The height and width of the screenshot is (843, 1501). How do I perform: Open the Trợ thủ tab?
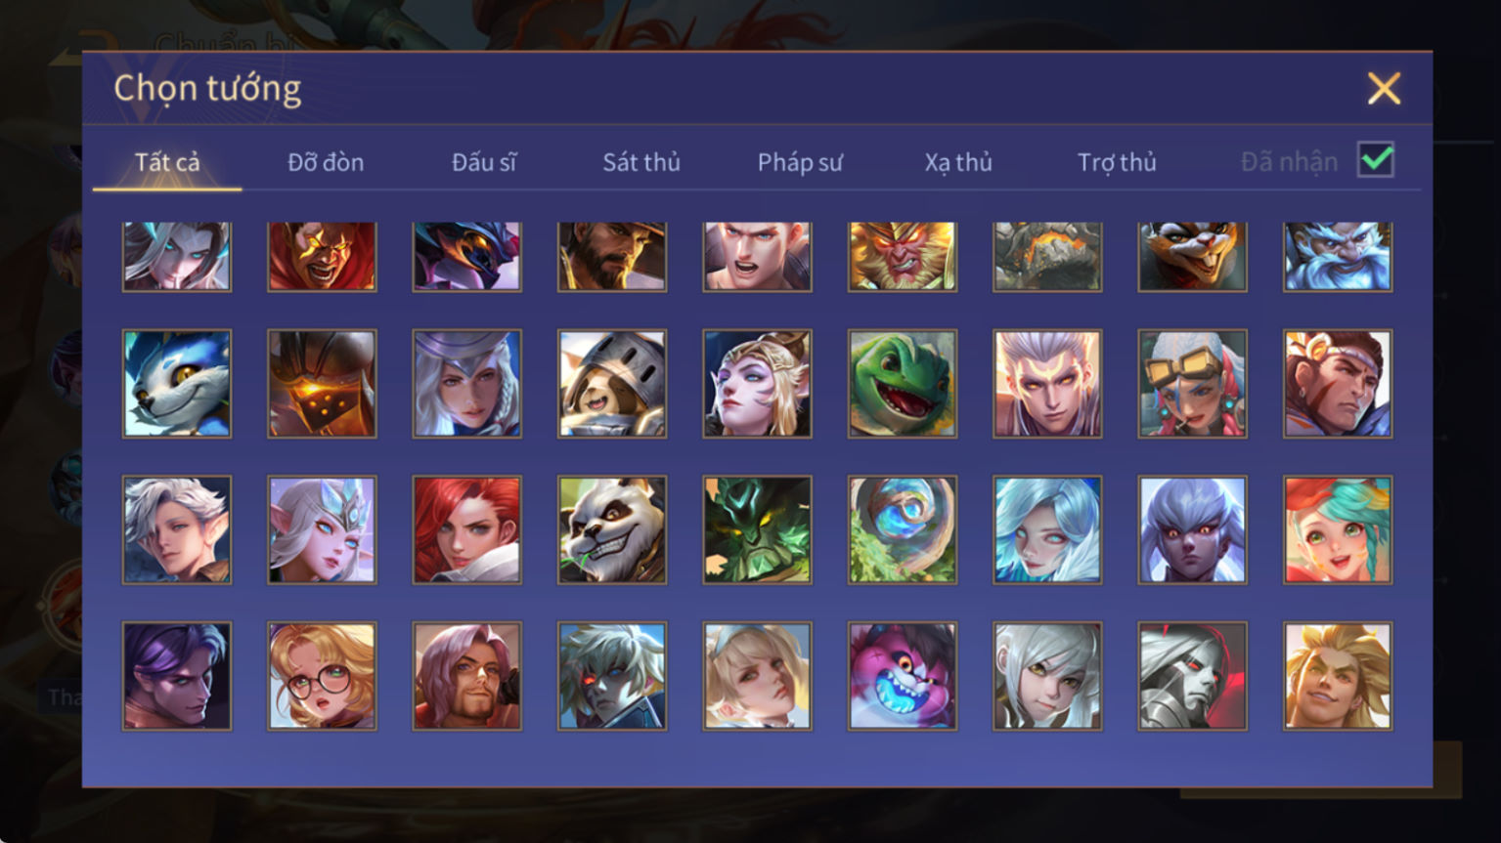(1117, 162)
